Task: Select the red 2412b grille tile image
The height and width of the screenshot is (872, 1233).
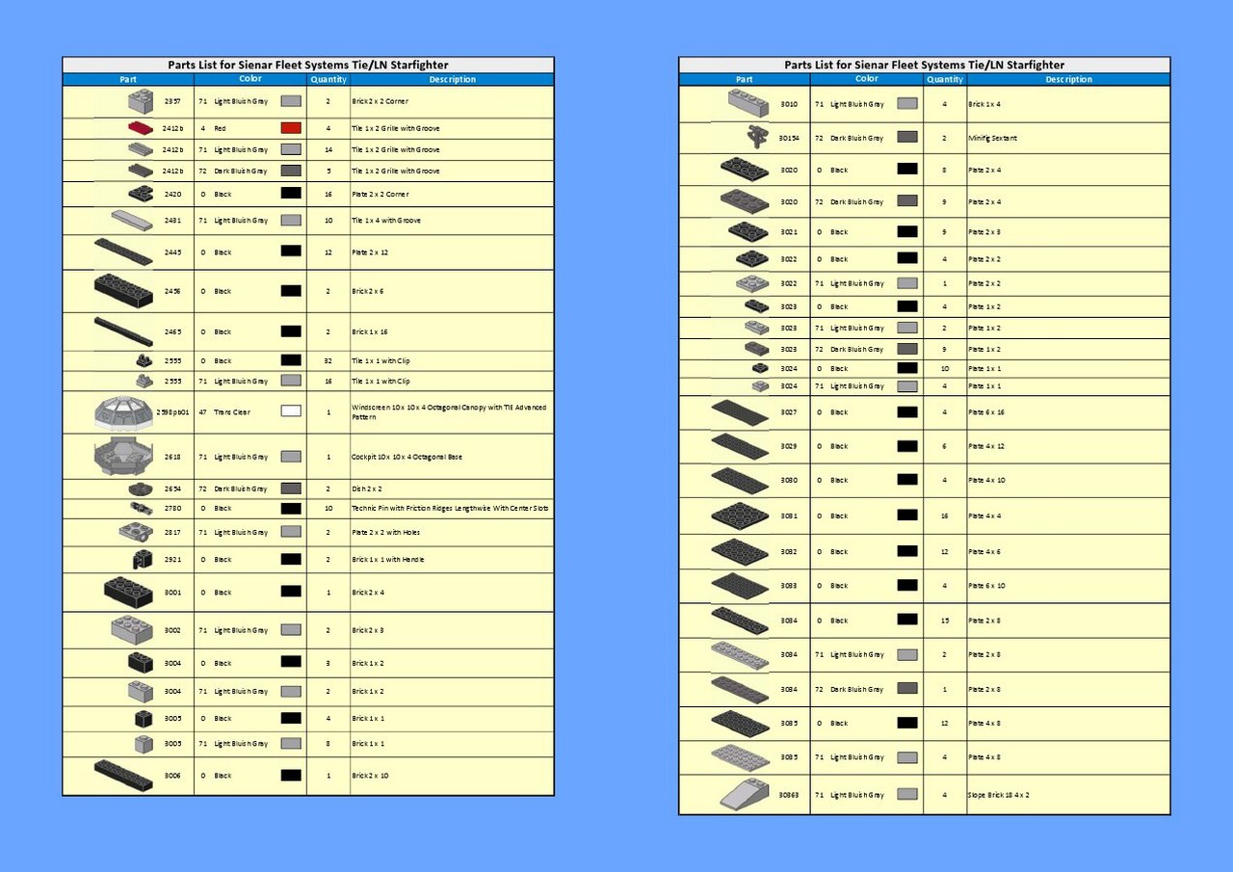Action: pyautogui.click(x=141, y=128)
